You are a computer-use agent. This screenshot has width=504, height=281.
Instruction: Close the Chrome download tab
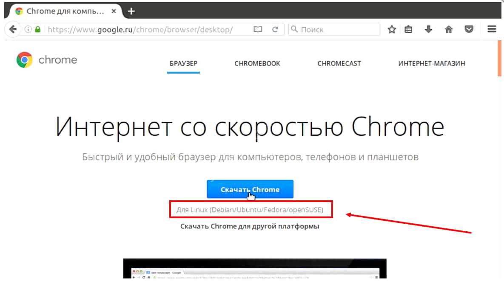(x=114, y=11)
